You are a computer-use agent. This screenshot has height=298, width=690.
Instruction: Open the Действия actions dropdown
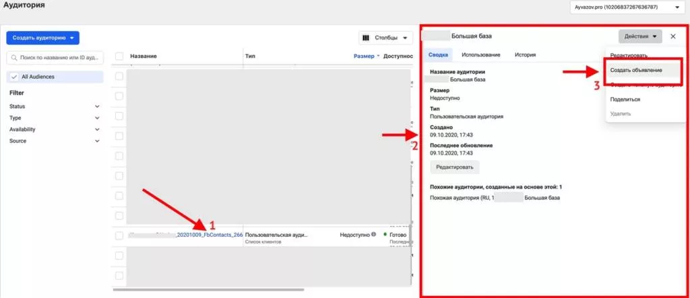point(640,36)
